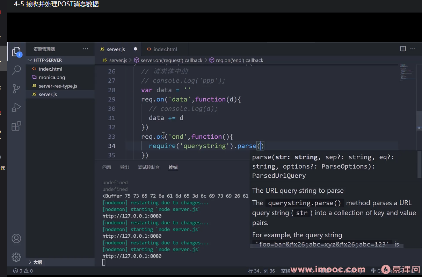Open editor More Actions ellipsis menu
This screenshot has height=277, width=422.
[x=413, y=49]
